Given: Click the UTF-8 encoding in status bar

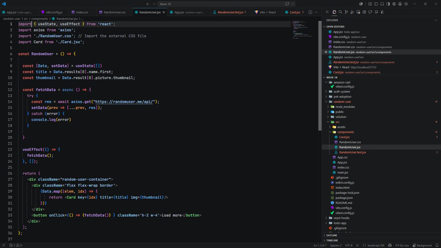Looking at the screenshot, I should click(x=349, y=245).
